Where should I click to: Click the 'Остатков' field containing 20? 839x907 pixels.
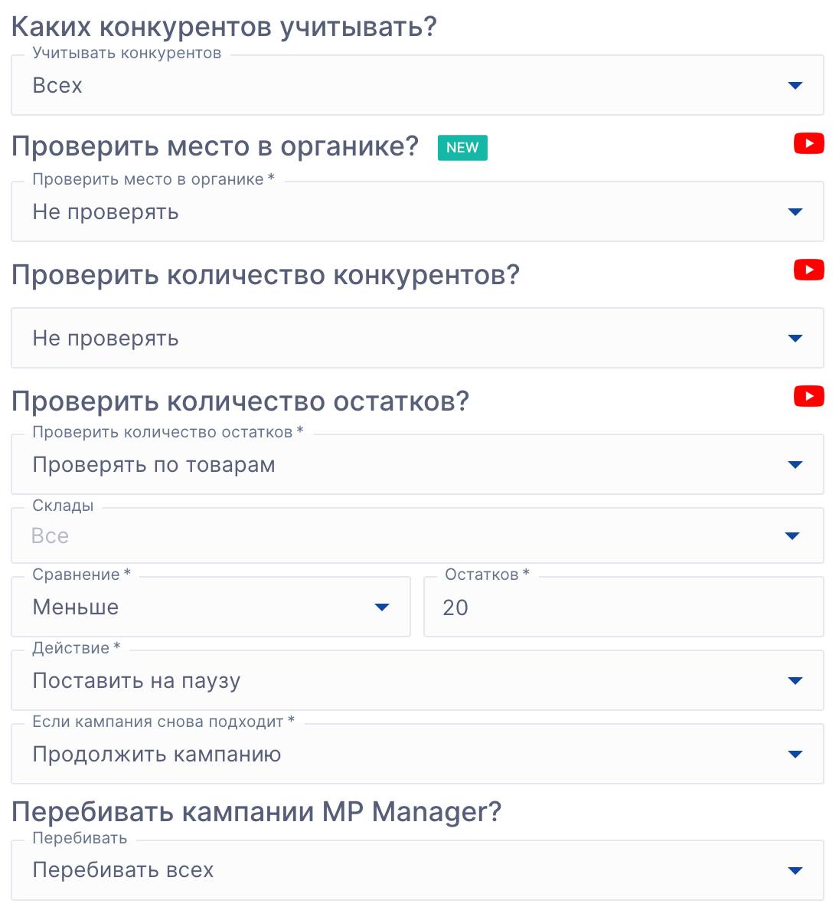pos(623,607)
